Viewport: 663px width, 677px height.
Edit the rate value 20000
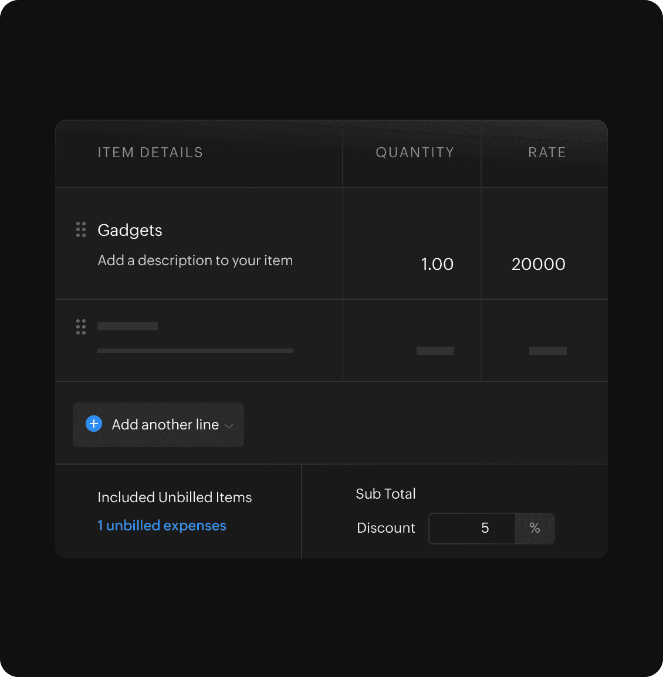pos(538,264)
